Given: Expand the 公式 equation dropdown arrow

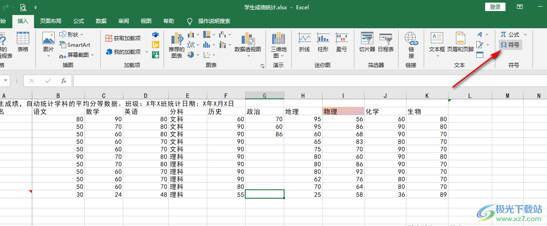Looking at the screenshot, I should tap(525, 34).
